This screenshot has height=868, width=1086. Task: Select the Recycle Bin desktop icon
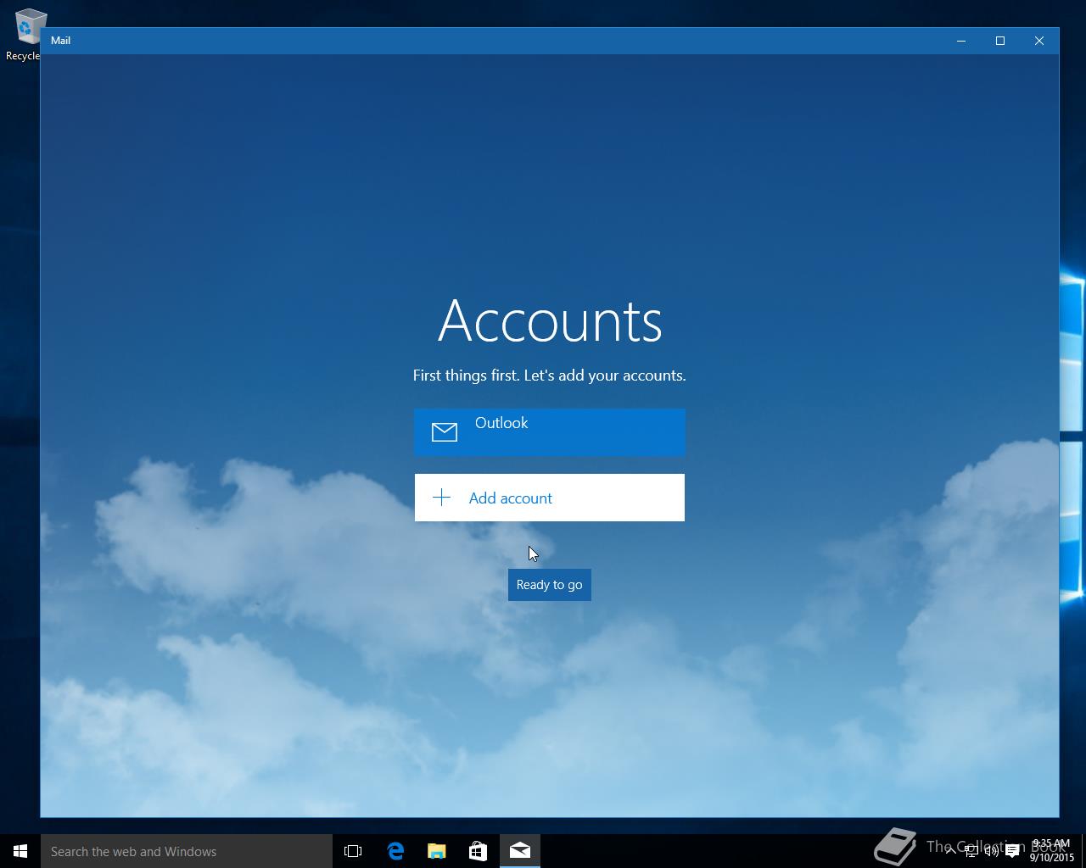(x=25, y=35)
